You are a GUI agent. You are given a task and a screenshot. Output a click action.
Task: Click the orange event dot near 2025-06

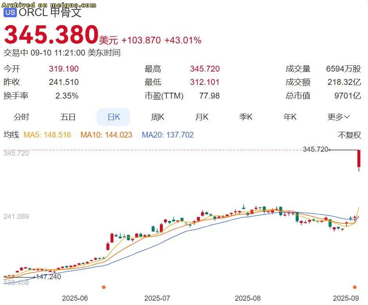click(x=104, y=287)
